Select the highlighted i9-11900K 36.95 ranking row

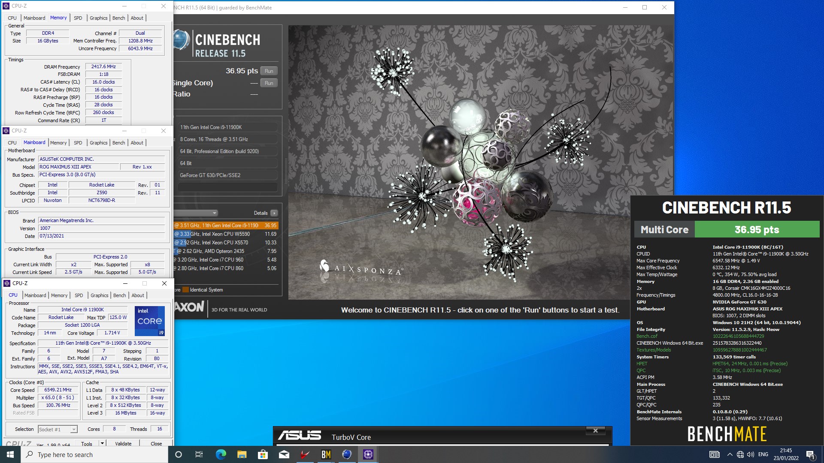pos(226,225)
